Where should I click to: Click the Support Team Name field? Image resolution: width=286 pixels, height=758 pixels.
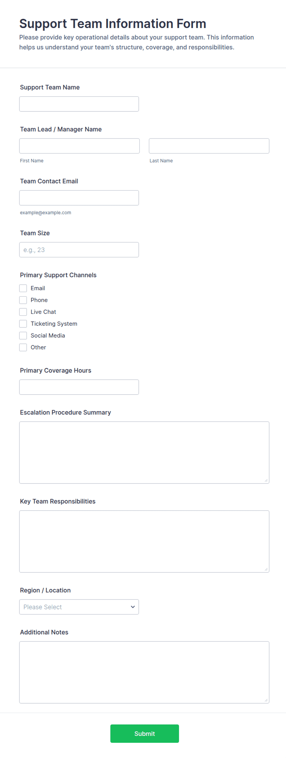click(x=79, y=104)
